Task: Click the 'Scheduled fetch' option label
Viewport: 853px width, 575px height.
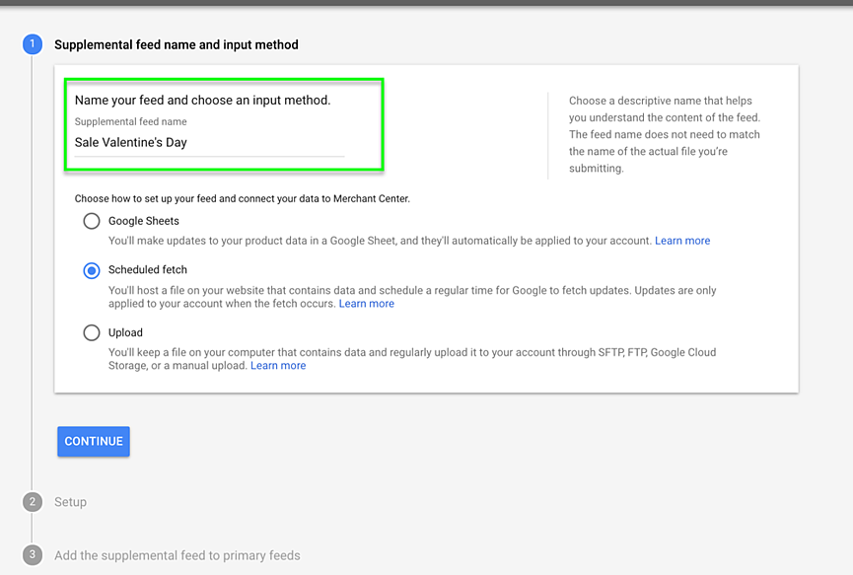Action: pyautogui.click(x=148, y=269)
